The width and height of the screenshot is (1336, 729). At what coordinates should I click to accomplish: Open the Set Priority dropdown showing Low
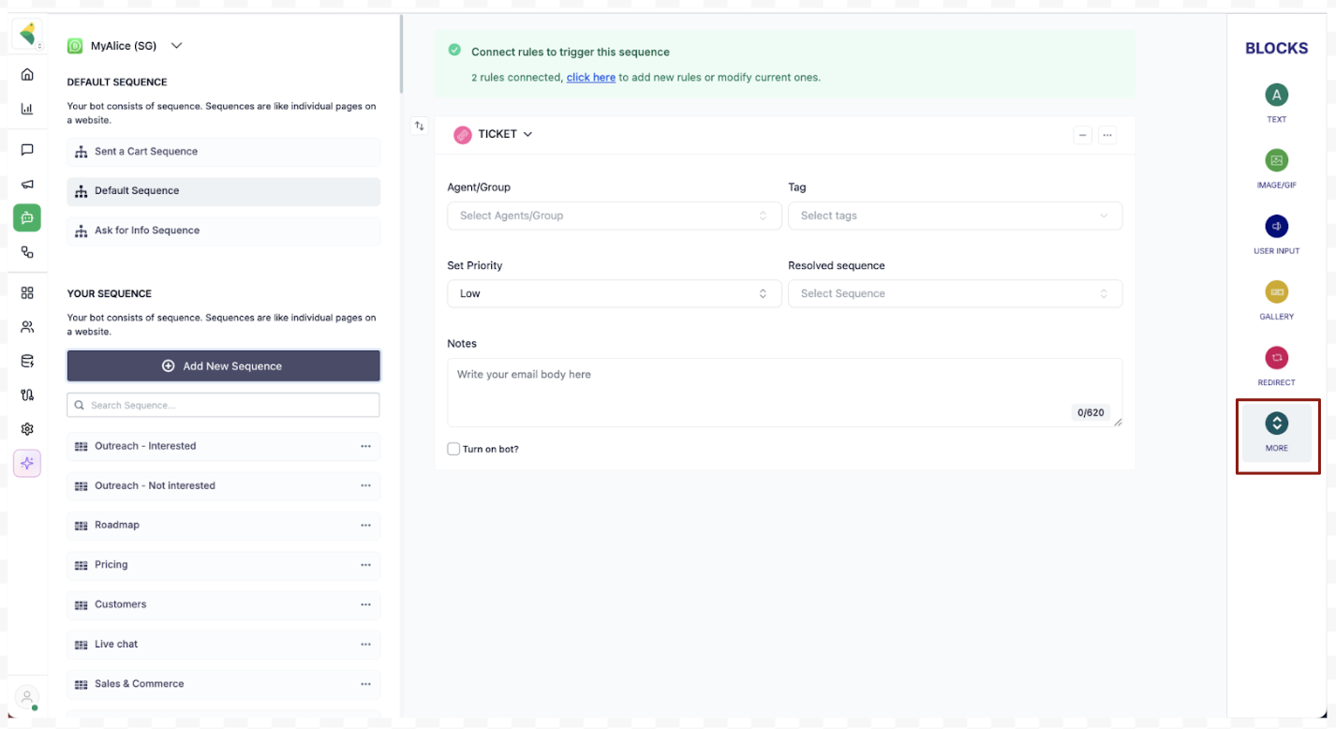pos(615,293)
